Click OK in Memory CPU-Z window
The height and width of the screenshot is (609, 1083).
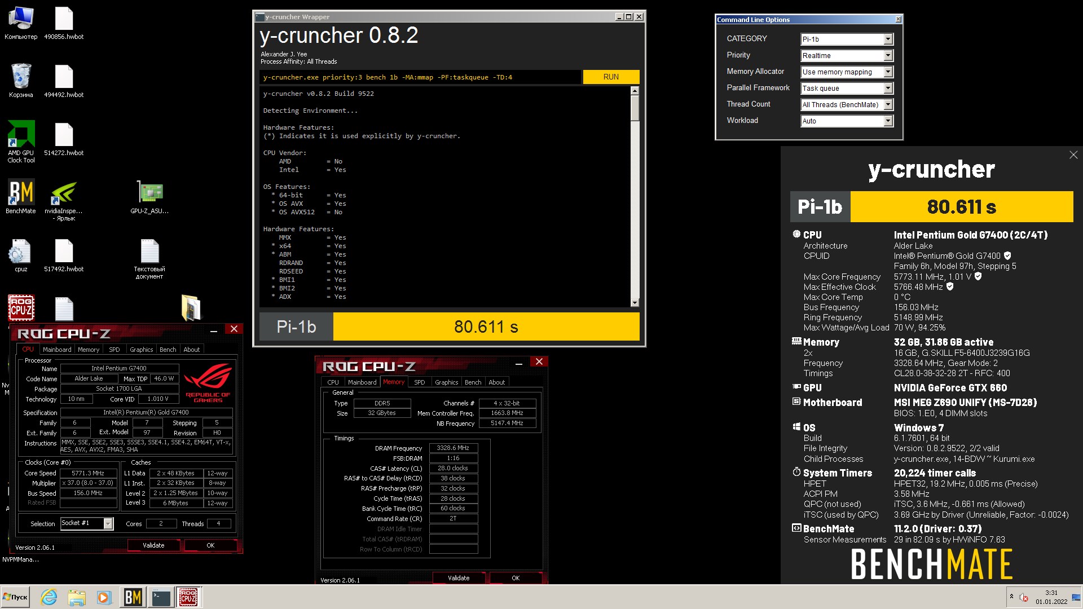point(516,578)
